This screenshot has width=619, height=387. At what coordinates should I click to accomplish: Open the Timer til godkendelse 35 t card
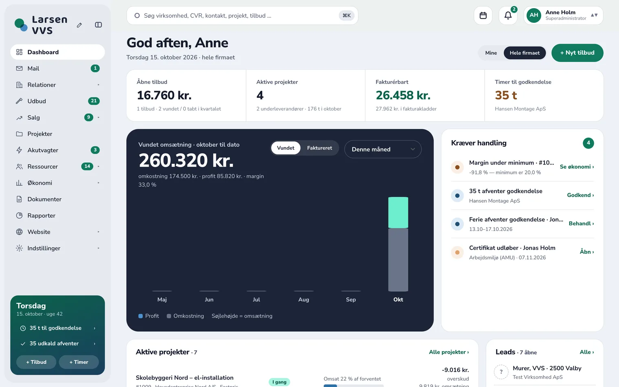tap(544, 95)
